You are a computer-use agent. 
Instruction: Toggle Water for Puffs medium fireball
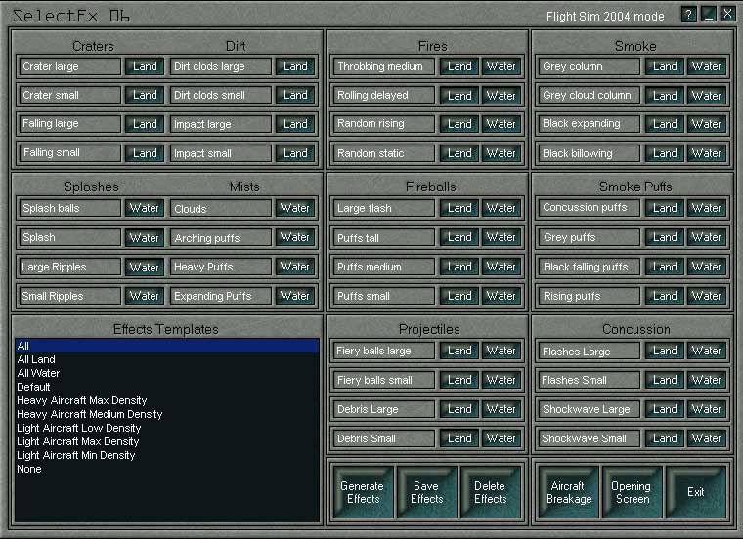501,267
